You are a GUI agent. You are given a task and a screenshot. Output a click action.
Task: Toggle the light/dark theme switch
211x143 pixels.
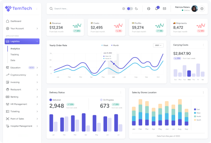[x=130, y=9]
